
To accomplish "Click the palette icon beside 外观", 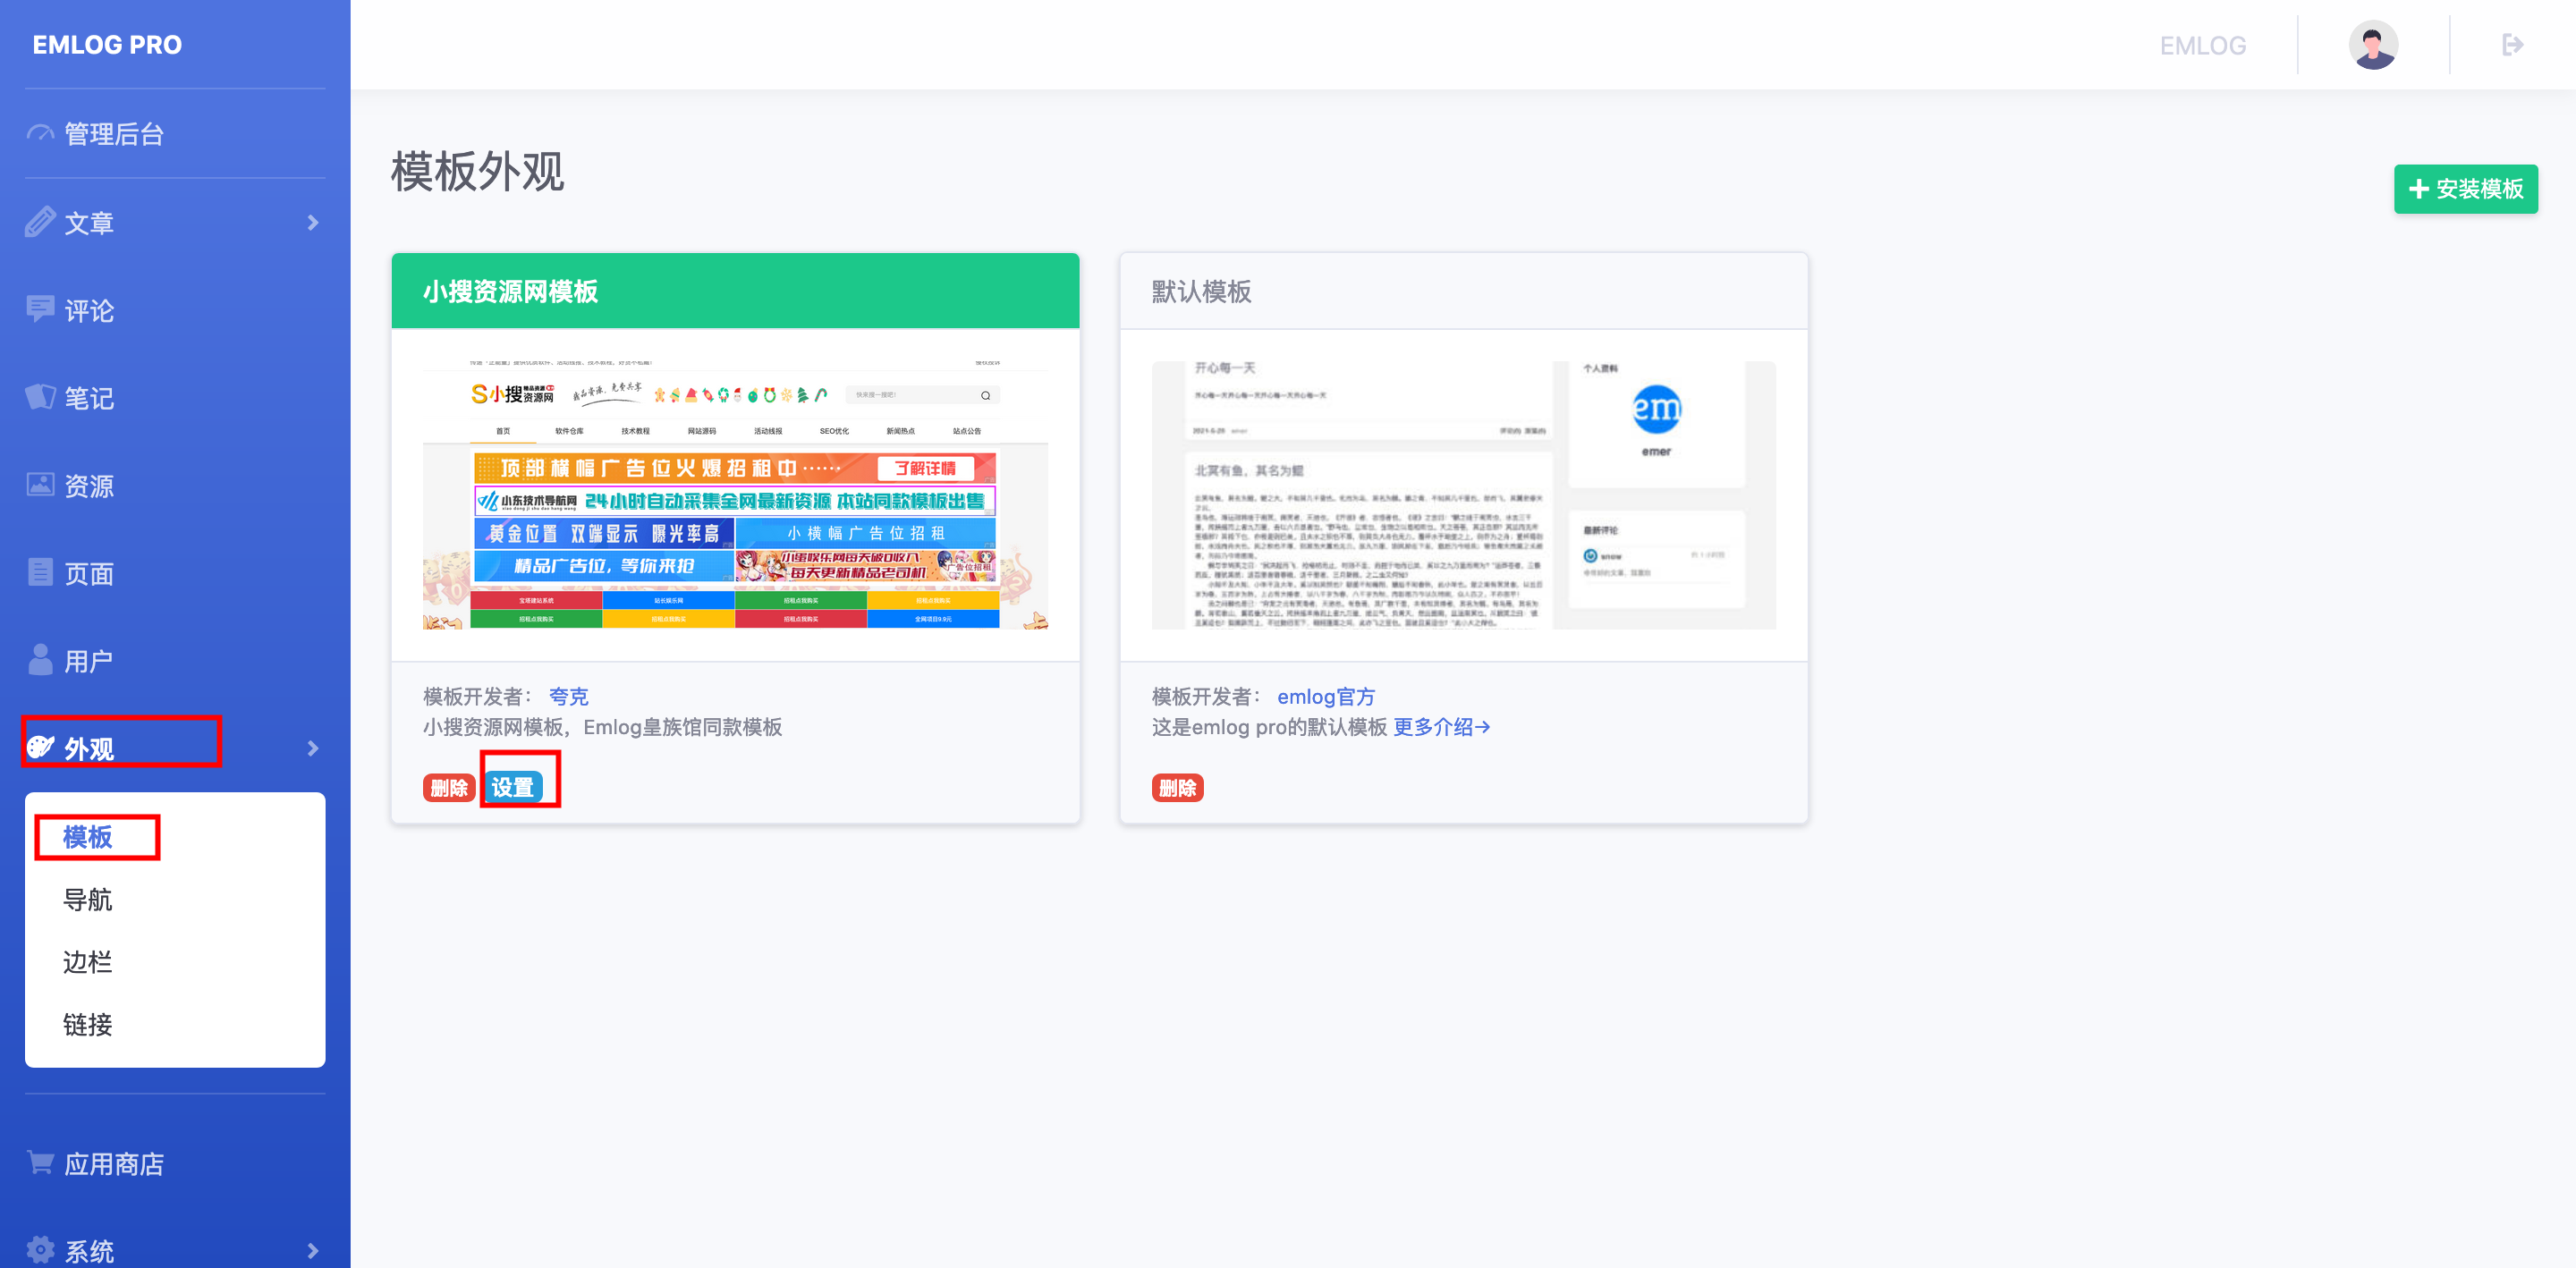I will click(40, 747).
